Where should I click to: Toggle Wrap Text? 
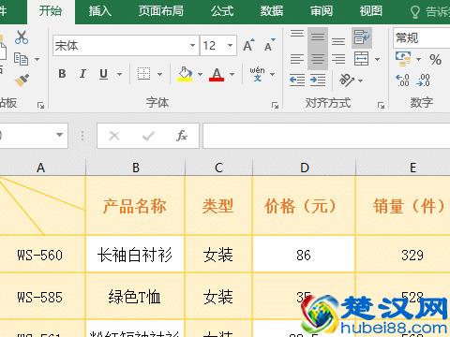(362, 37)
